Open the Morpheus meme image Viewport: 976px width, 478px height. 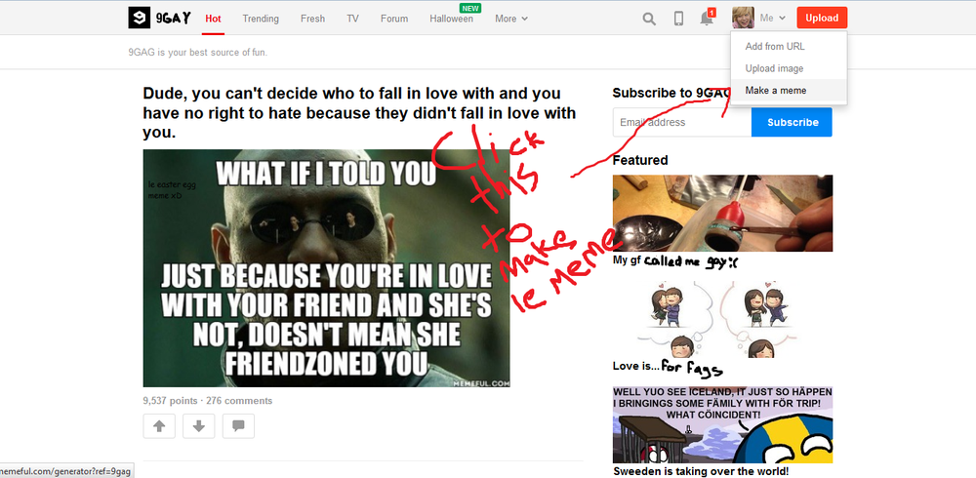point(326,268)
